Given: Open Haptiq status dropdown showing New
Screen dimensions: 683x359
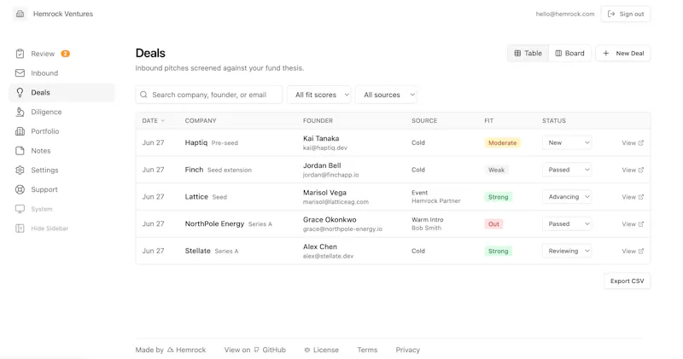Looking at the screenshot, I should [x=567, y=142].
